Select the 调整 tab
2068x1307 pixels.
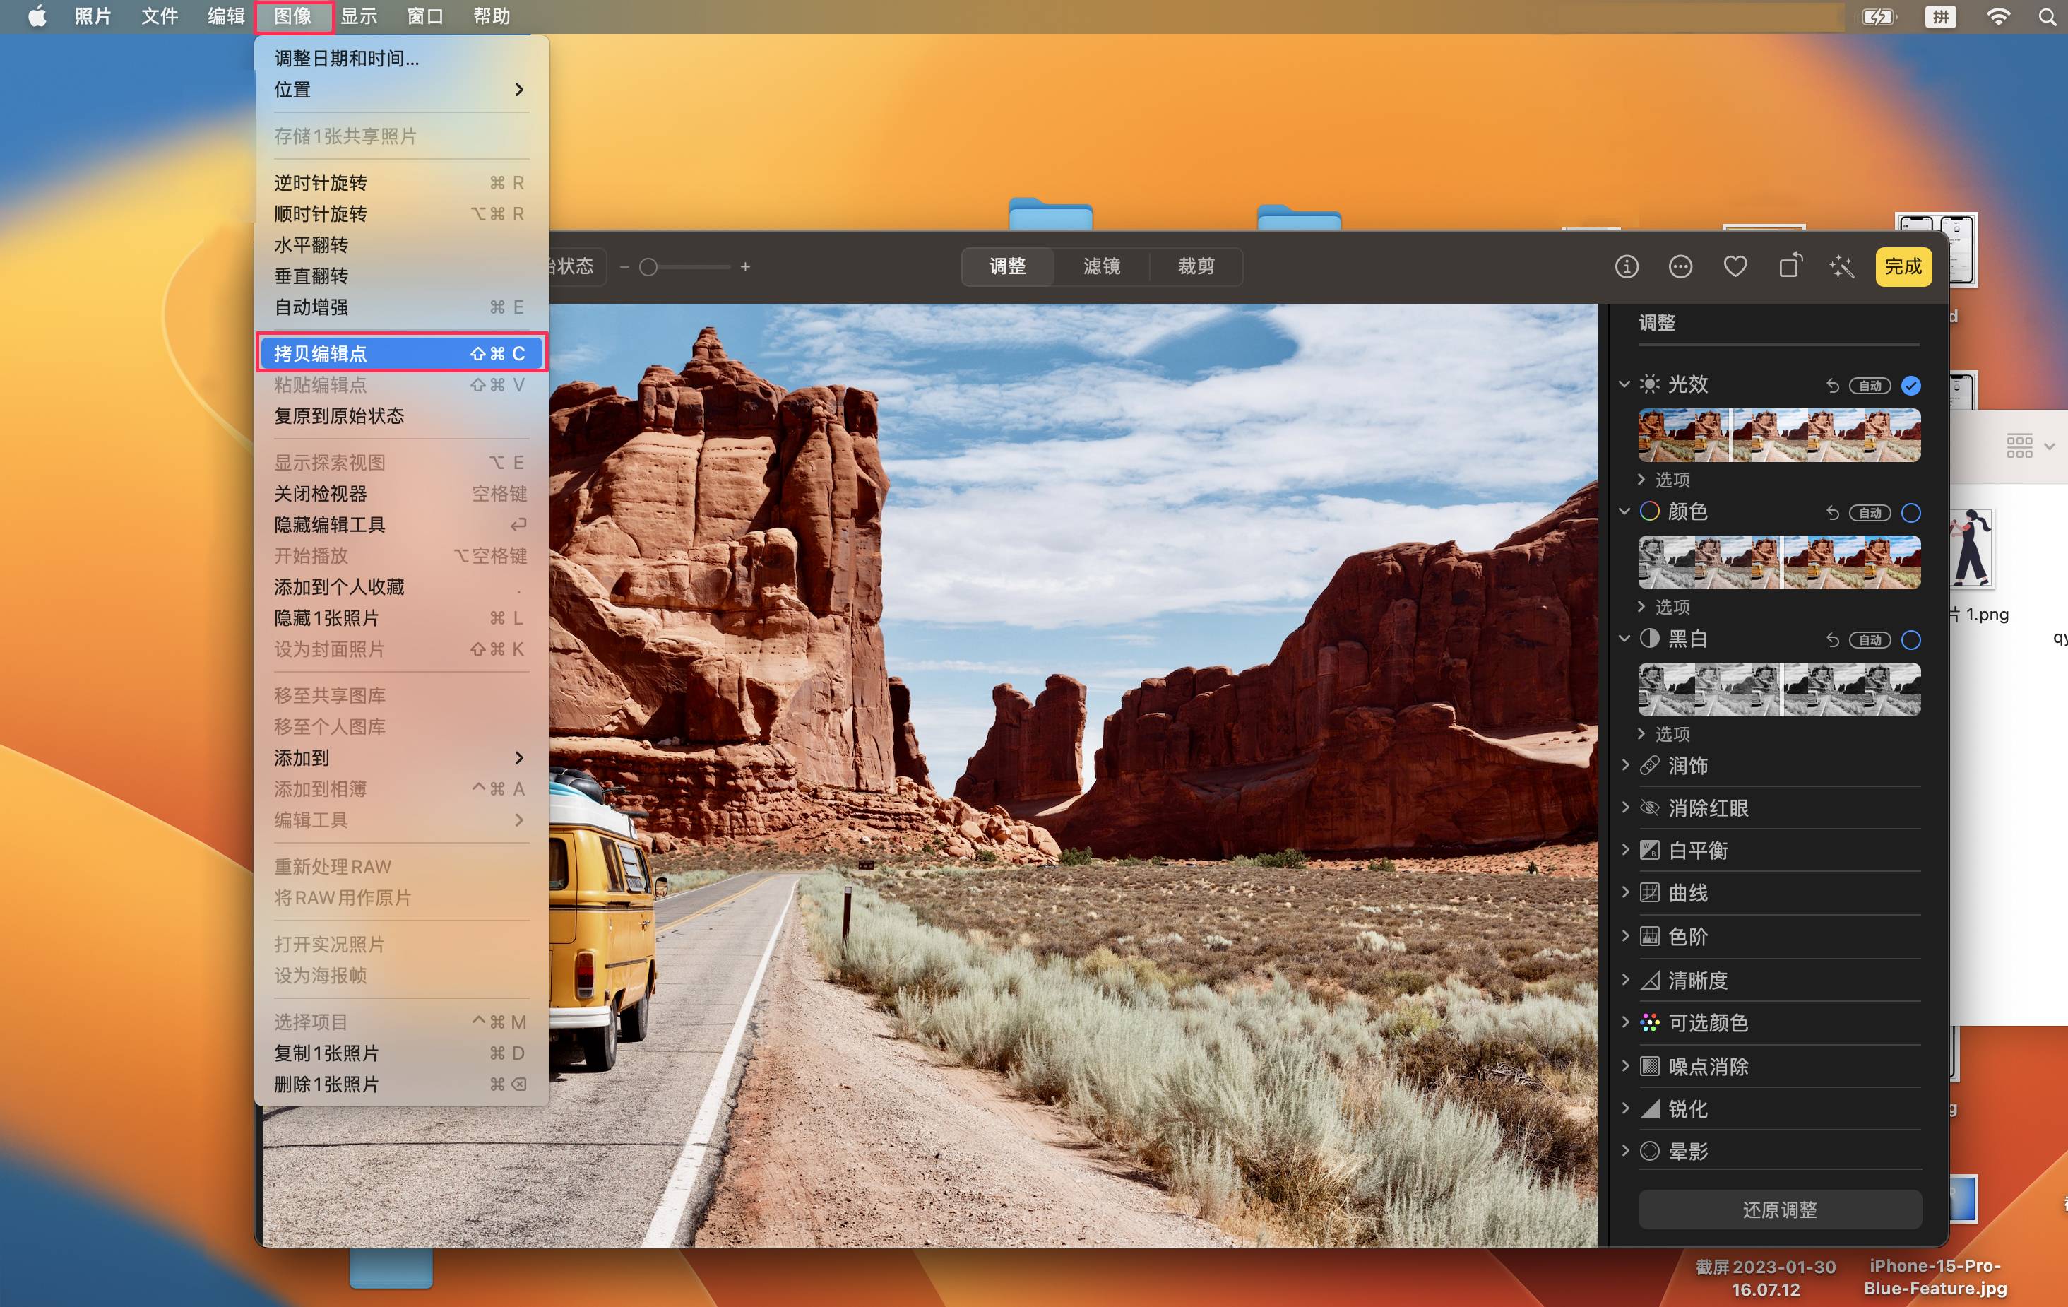click(1007, 266)
